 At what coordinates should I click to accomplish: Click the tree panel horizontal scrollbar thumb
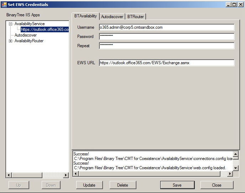[27, 175]
